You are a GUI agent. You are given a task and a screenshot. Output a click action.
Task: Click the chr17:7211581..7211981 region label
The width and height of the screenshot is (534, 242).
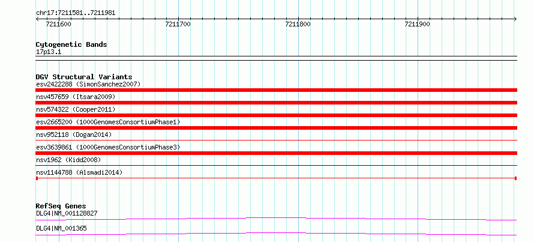76,13
